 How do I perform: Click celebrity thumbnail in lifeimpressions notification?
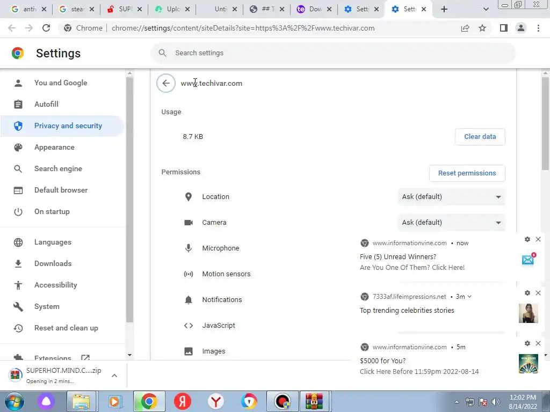[528, 313]
